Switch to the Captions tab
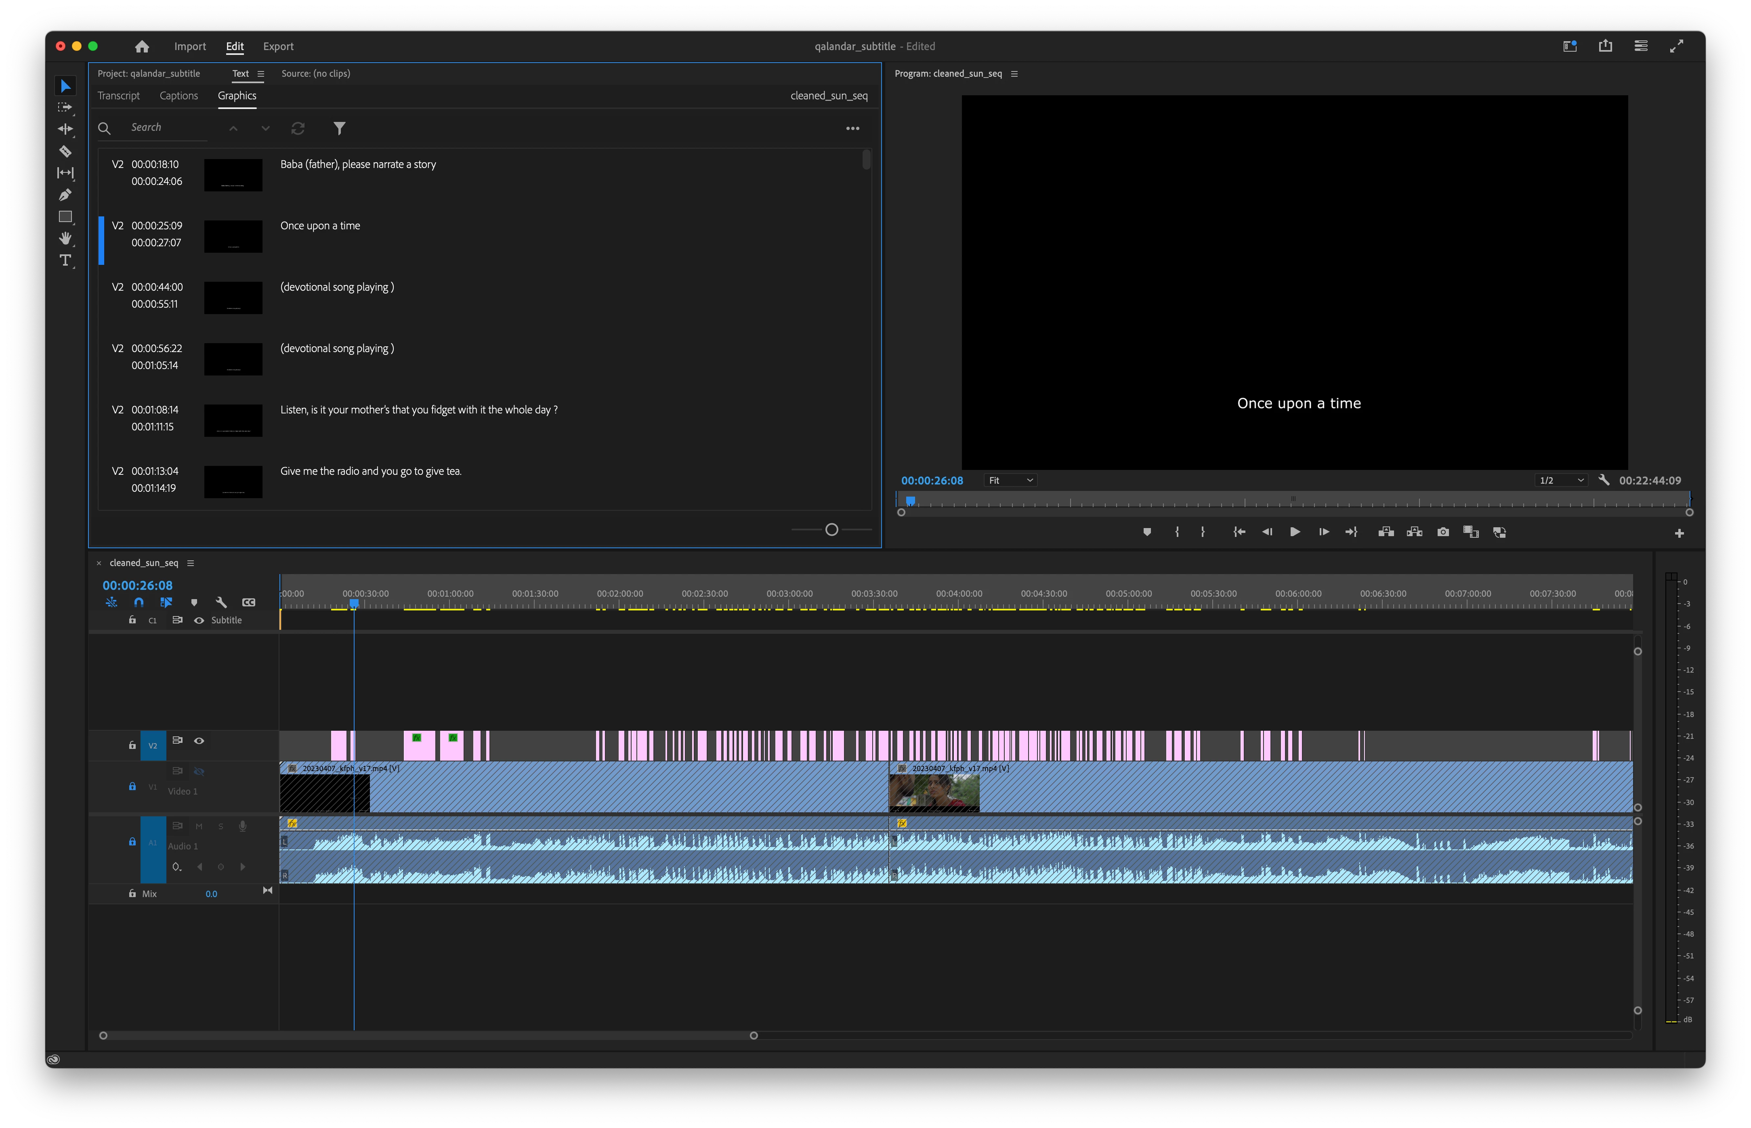 [x=178, y=96]
